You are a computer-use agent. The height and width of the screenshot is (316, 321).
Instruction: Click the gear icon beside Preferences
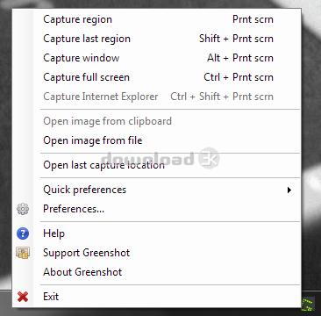pos(23,209)
